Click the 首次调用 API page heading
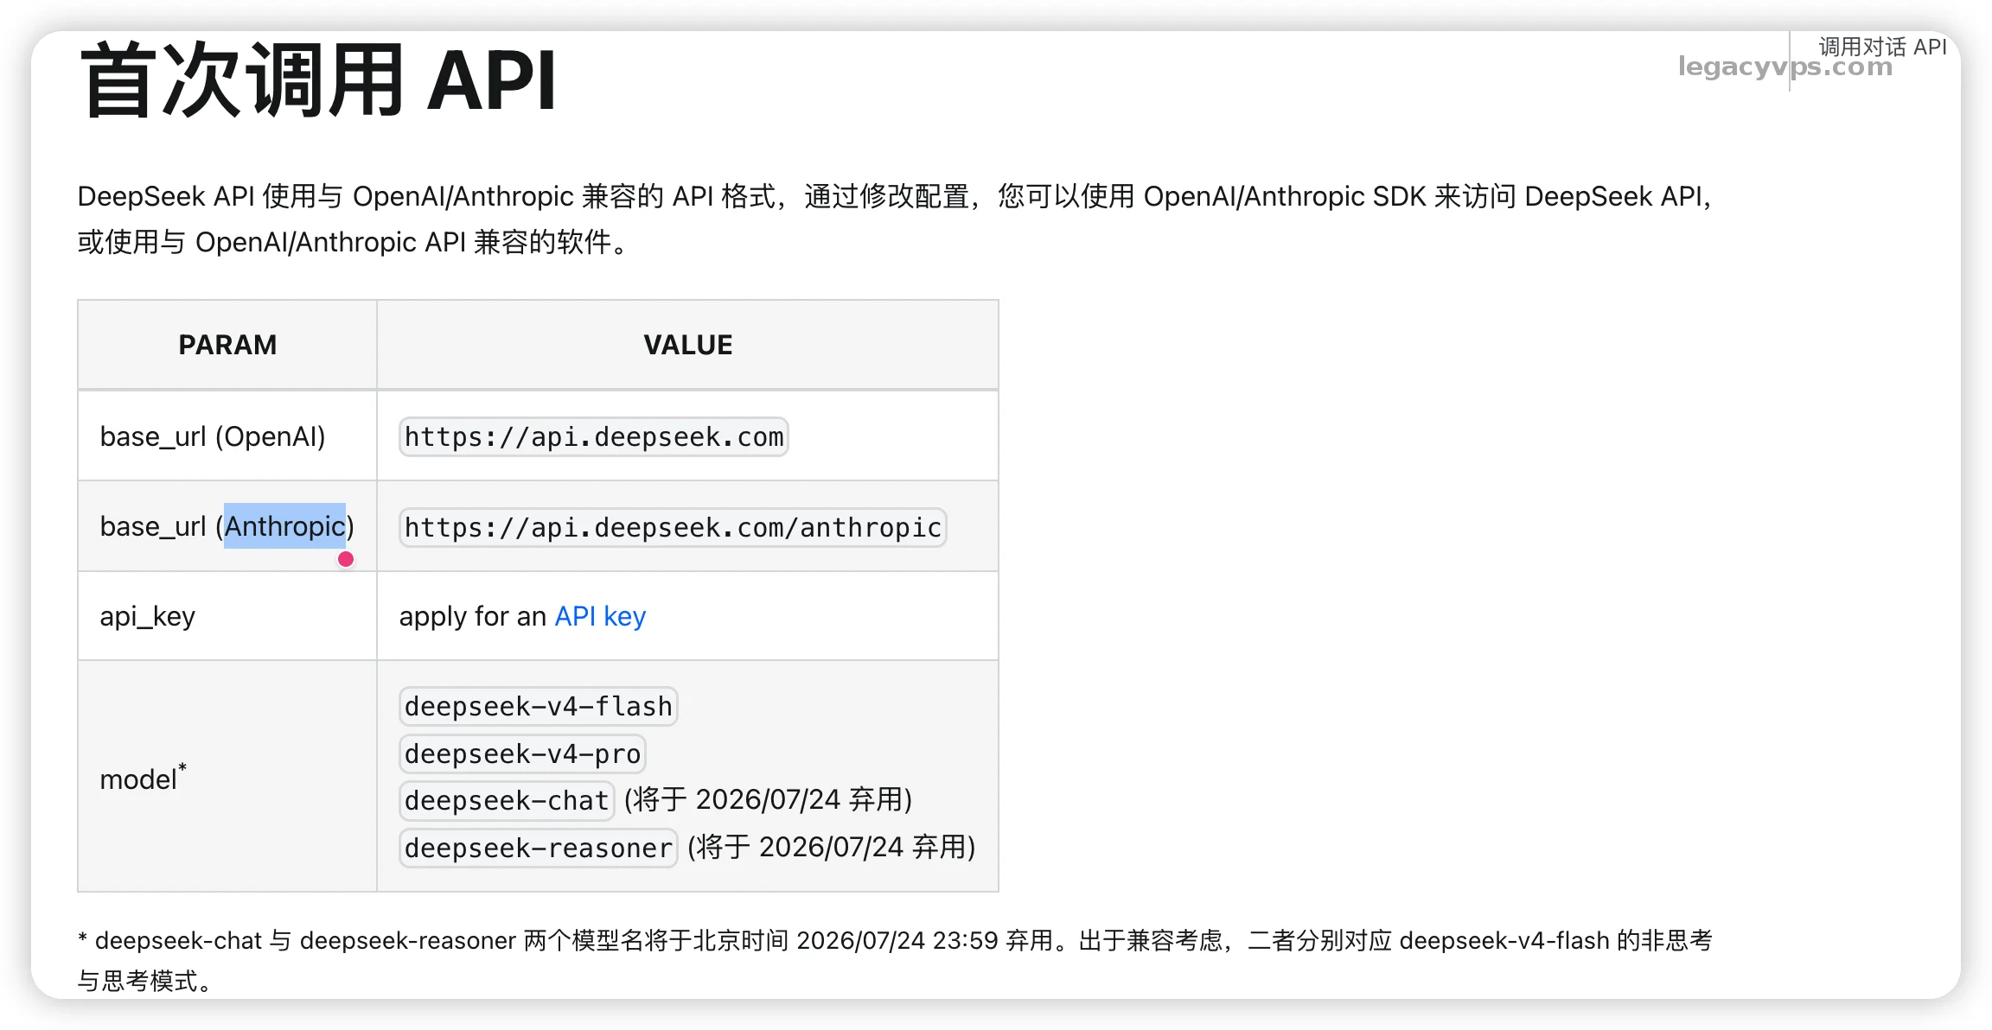Viewport: 1992px width, 1030px height. pos(318,80)
